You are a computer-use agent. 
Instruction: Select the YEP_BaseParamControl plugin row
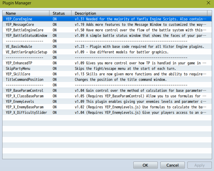click(x=107, y=90)
